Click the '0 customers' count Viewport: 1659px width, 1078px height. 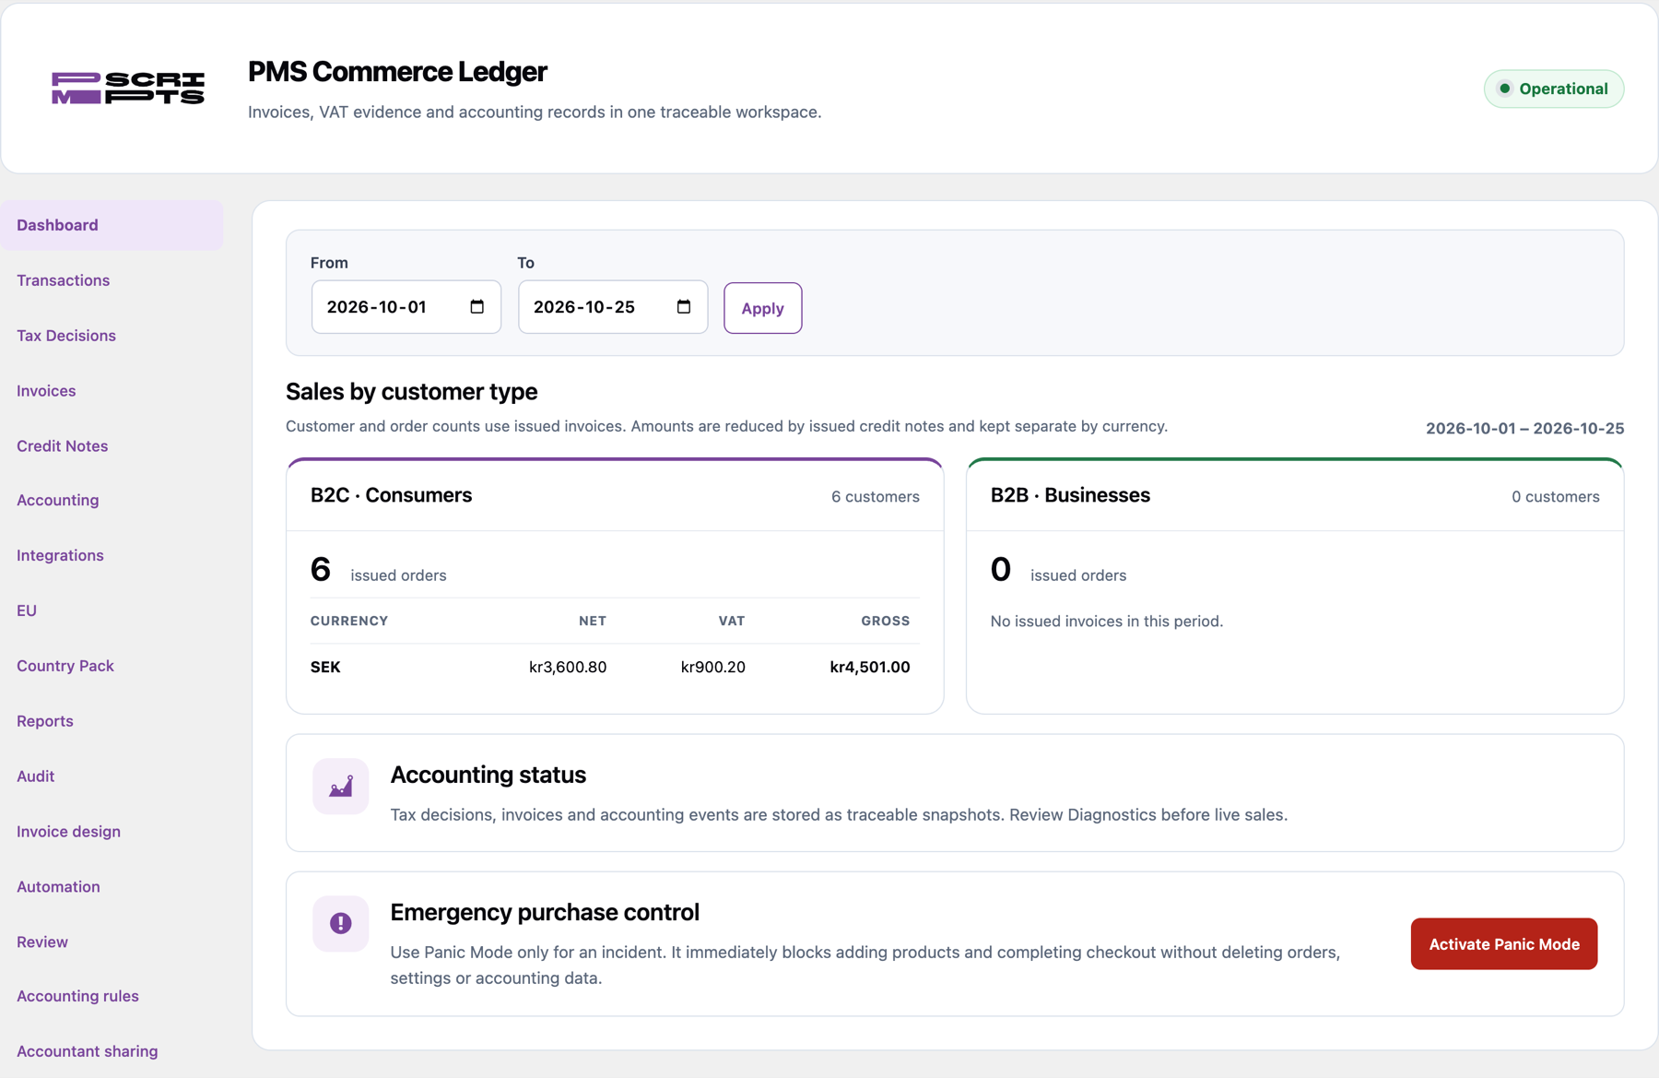pos(1555,496)
